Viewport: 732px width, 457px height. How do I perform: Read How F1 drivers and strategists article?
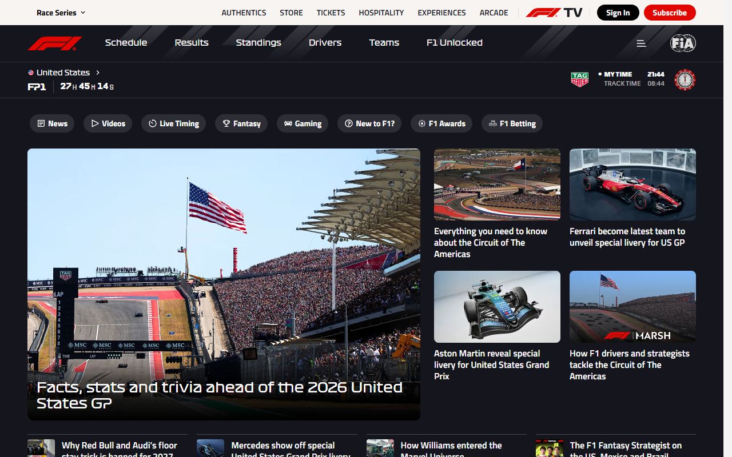coord(630,365)
